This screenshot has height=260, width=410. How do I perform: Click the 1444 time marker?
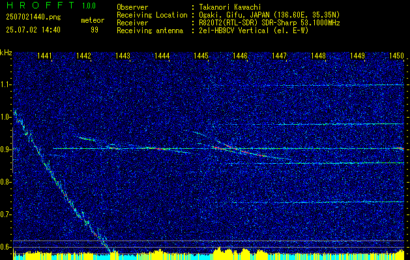pyautogui.click(x=162, y=55)
